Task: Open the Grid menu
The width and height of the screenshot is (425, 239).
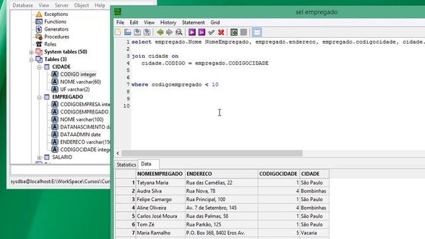Action: [215, 23]
